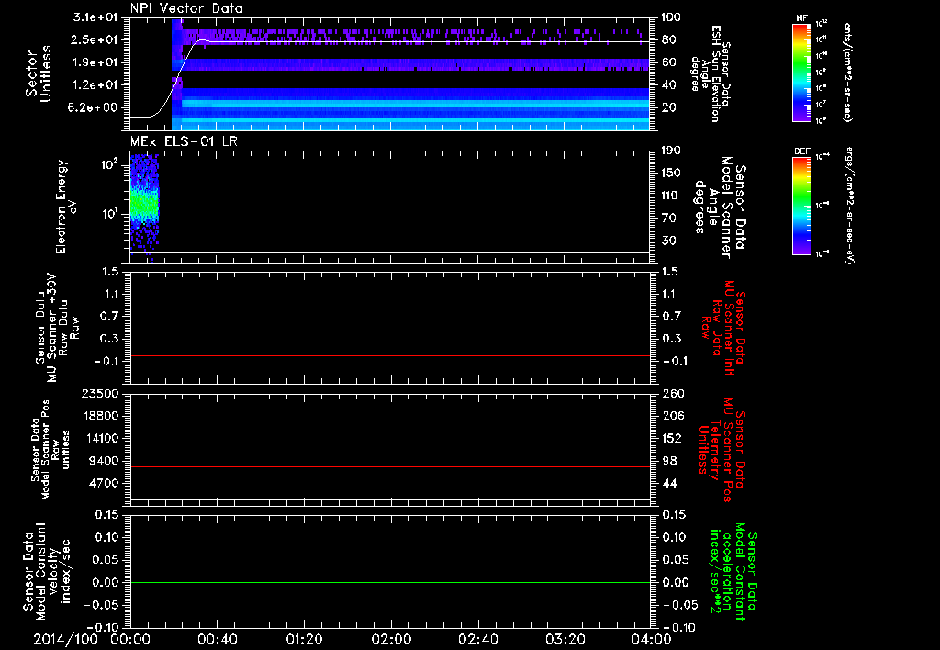Click the "152" telemetry tick value

(671, 438)
